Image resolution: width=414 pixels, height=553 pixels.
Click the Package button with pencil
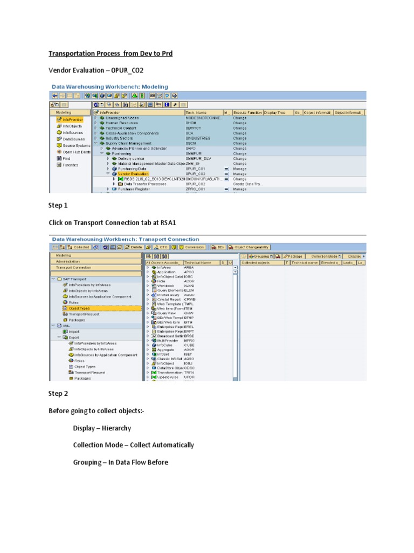(x=293, y=257)
